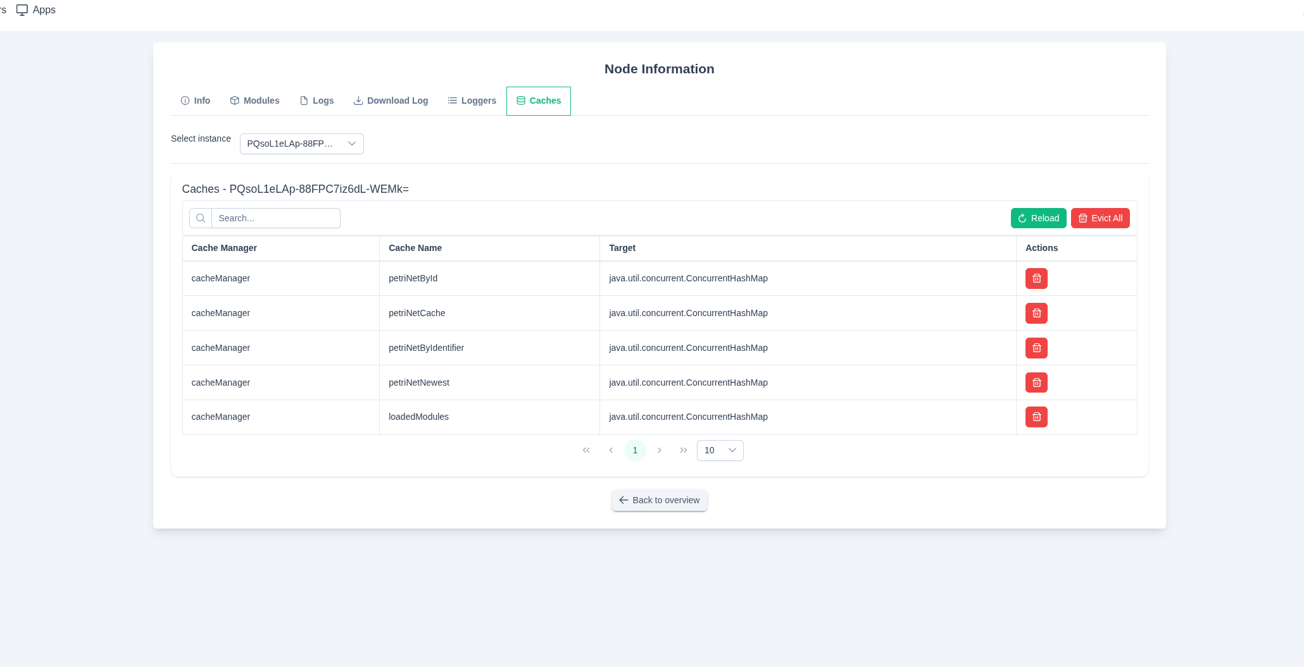Click inside the Search field
The width and height of the screenshot is (1304, 667).
click(275, 218)
